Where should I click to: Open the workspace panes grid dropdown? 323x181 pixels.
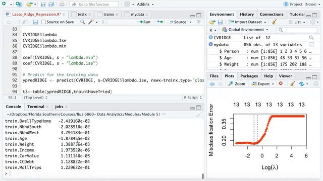click(x=129, y=4)
